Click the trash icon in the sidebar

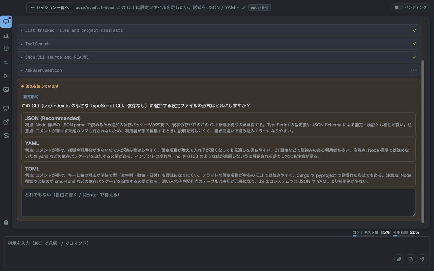[x=6, y=223]
